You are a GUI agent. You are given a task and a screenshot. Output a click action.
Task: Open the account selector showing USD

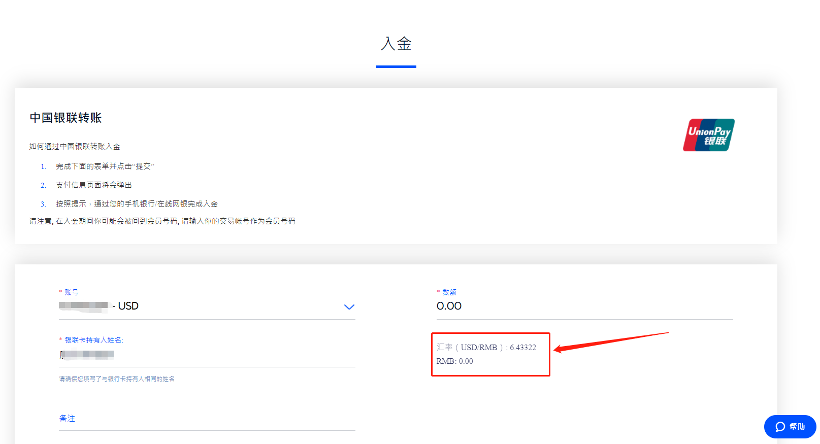(203, 306)
